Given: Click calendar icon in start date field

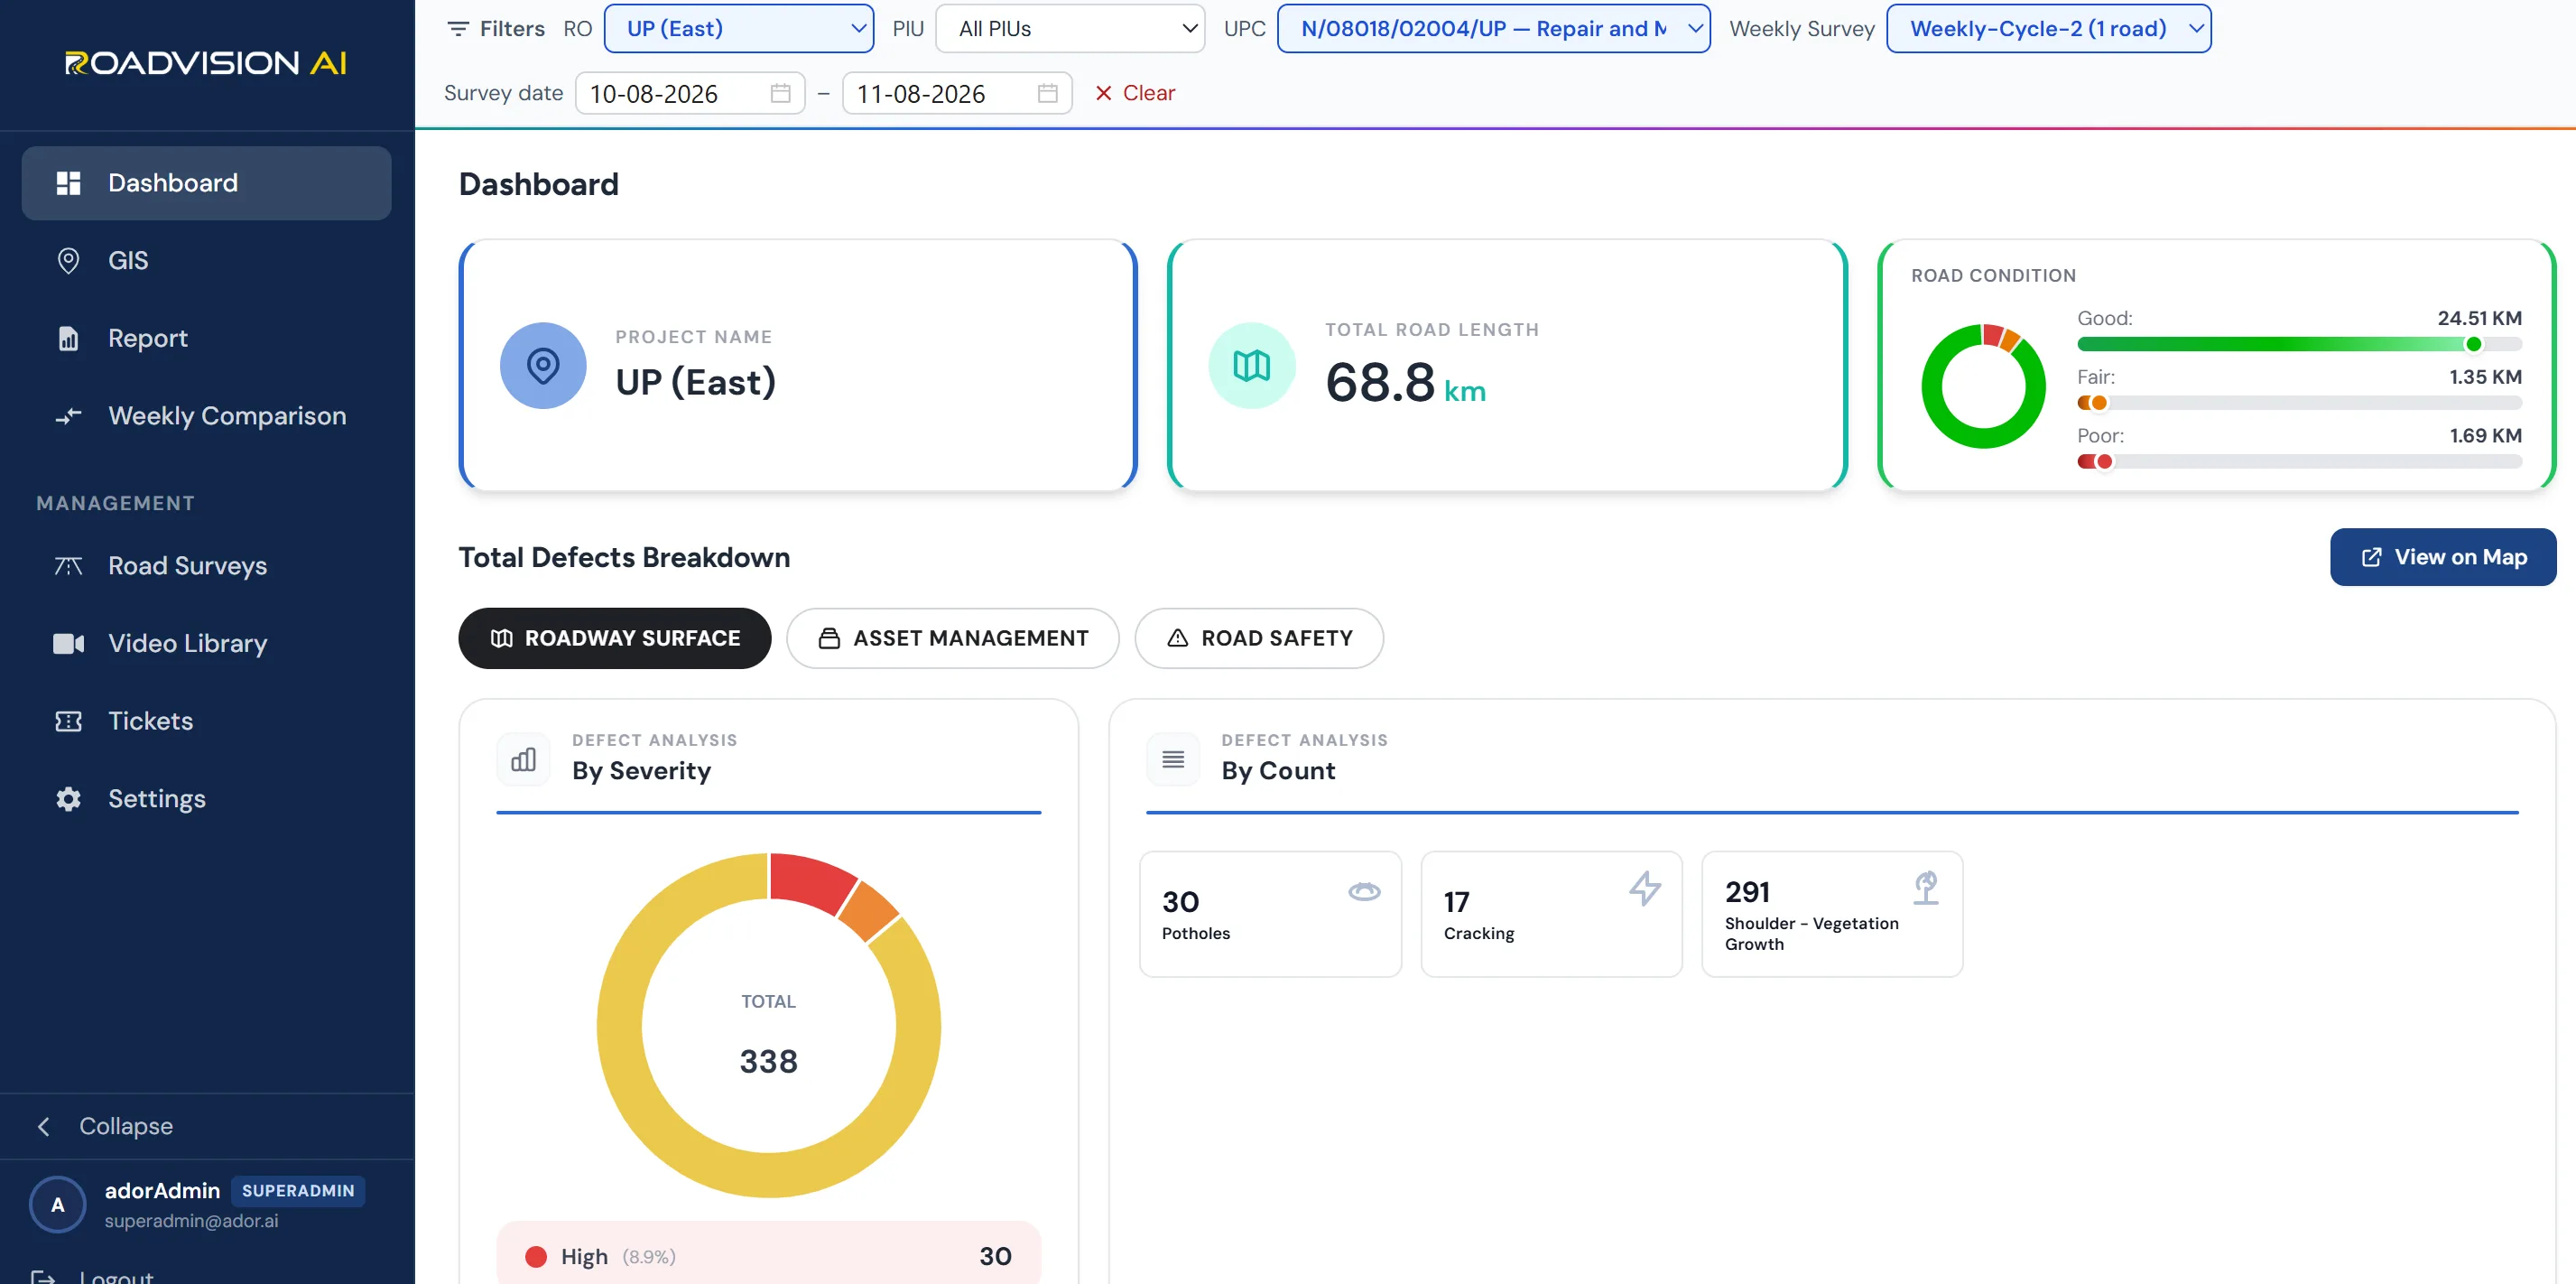Looking at the screenshot, I should 781,93.
